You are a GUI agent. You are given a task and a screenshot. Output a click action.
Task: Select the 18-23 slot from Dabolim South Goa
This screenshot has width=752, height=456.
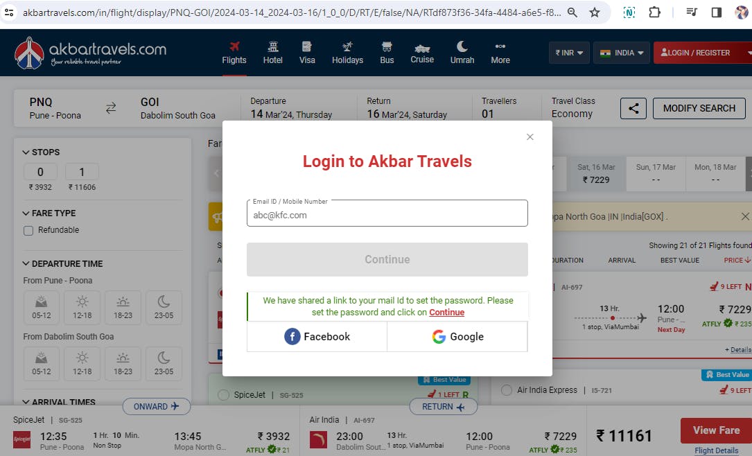(x=123, y=363)
